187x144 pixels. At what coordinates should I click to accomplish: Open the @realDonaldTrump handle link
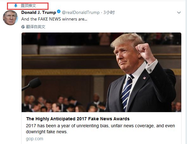point(81,13)
